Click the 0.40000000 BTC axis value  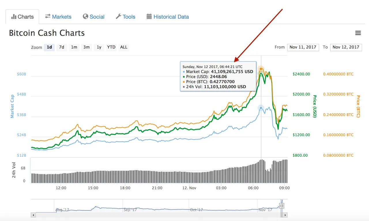[x=338, y=74]
